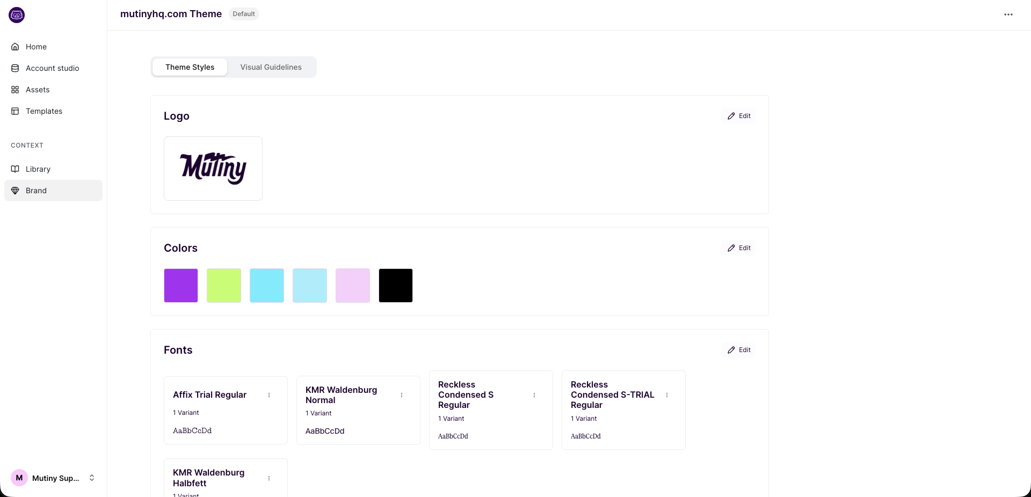Click the Account studio database icon

pos(15,68)
